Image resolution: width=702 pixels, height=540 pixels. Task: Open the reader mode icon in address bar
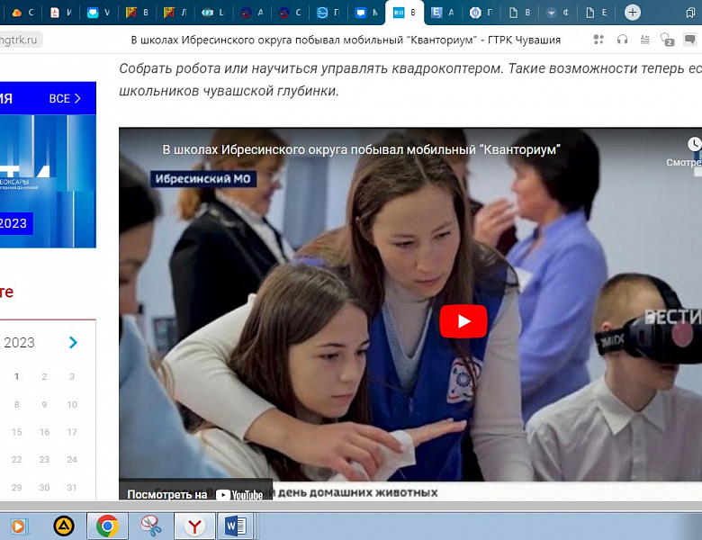pyautogui.click(x=644, y=40)
